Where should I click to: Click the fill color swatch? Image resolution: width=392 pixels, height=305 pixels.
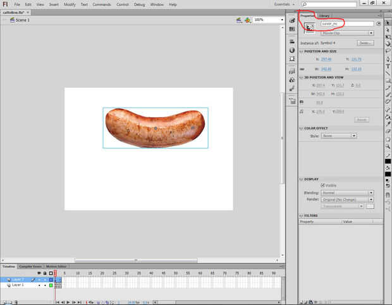pyautogui.click(x=388, y=174)
